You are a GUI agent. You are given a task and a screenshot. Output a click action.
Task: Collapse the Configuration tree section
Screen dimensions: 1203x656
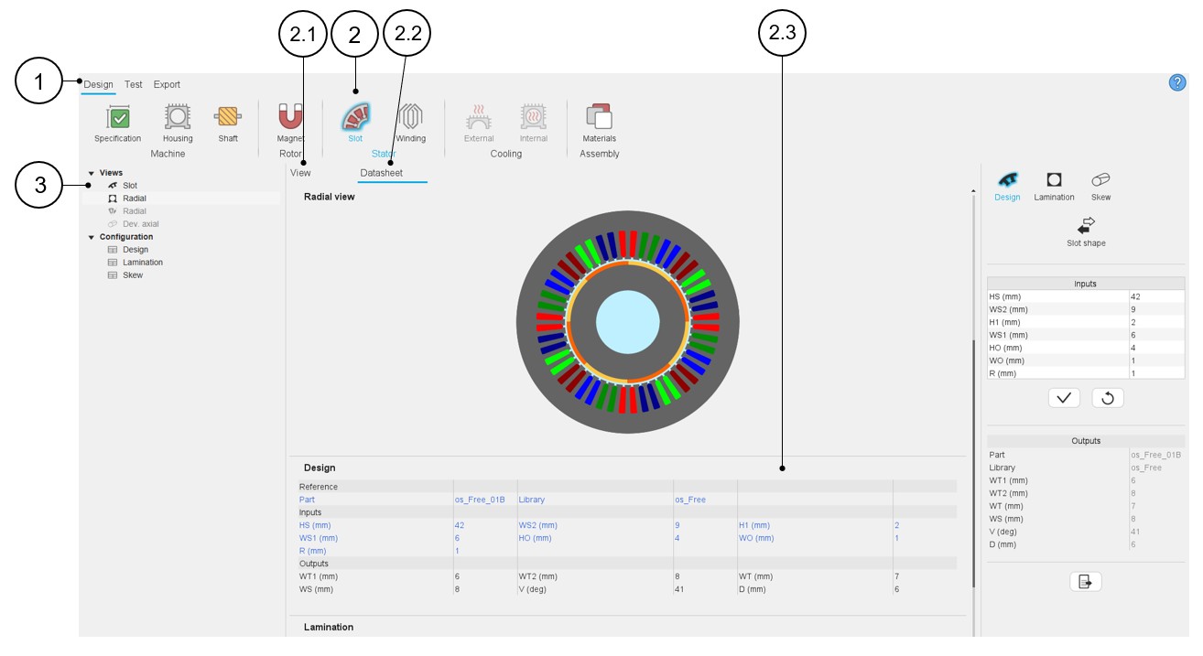[92, 237]
